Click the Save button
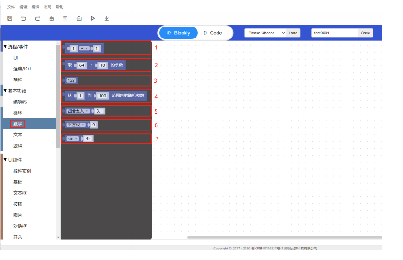The image size is (403, 260). tap(365, 33)
